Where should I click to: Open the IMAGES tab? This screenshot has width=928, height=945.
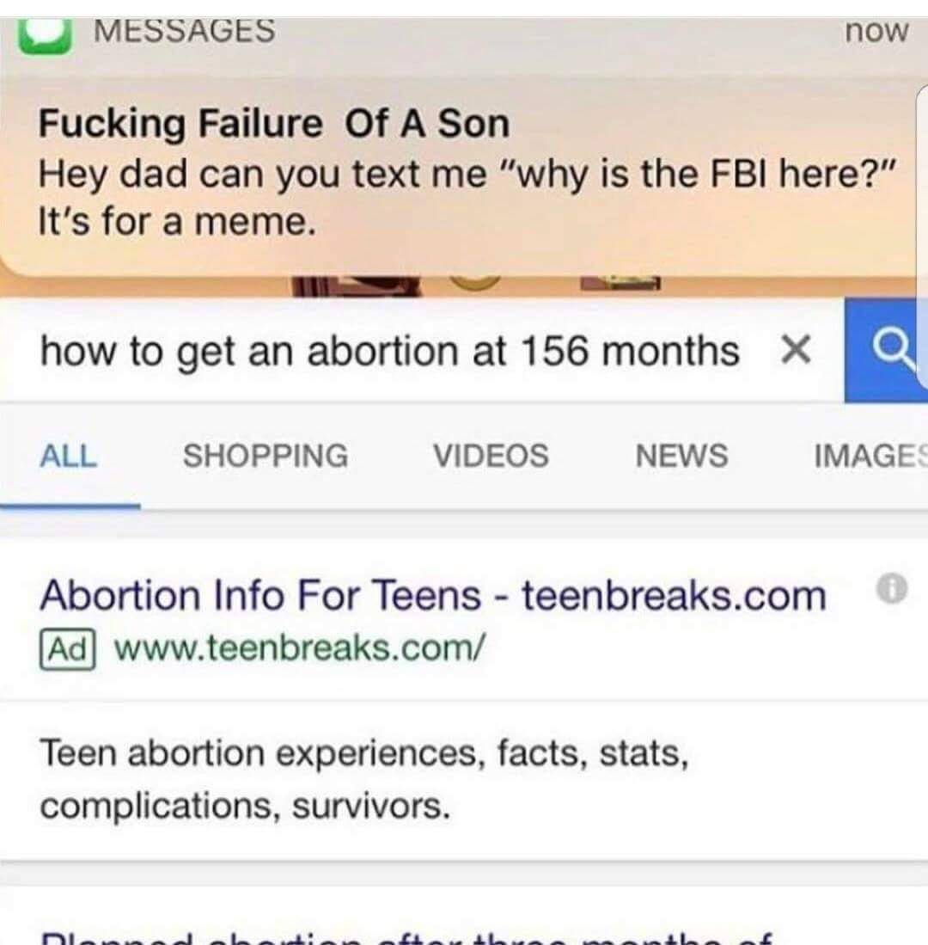point(869,456)
